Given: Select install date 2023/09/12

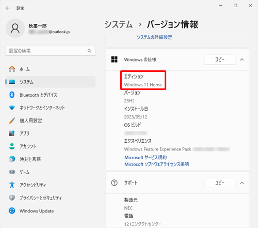Looking at the screenshot, I should pyautogui.click(x=136, y=117).
